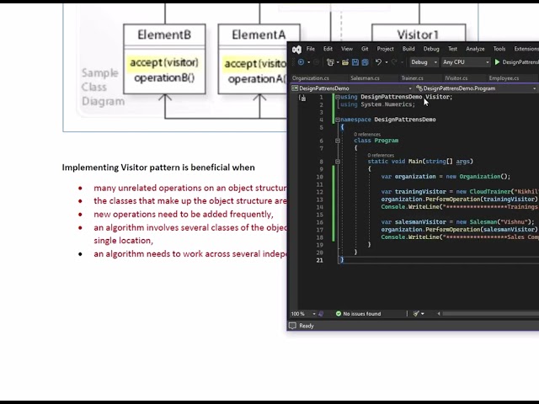Viewport: 539px width, 404px height.
Task: Open the Build menu
Action: pyautogui.click(x=408, y=49)
